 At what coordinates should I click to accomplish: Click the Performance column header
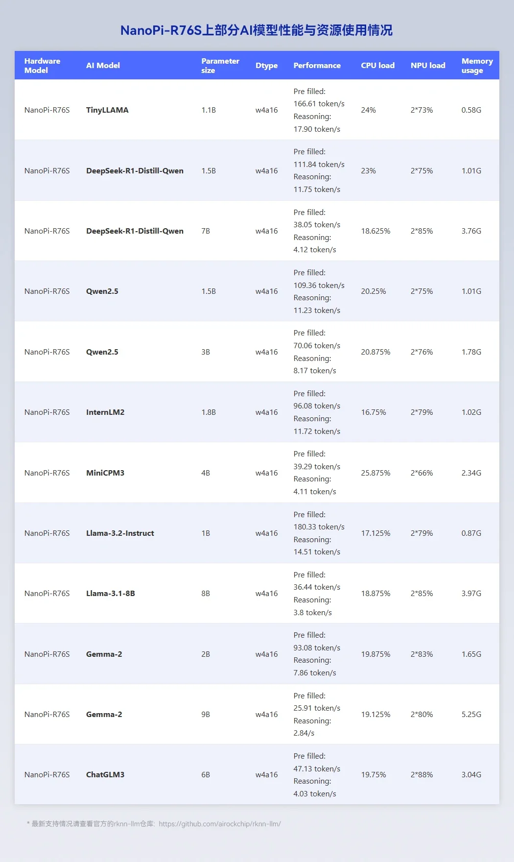pyautogui.click(x=317, y=66)
